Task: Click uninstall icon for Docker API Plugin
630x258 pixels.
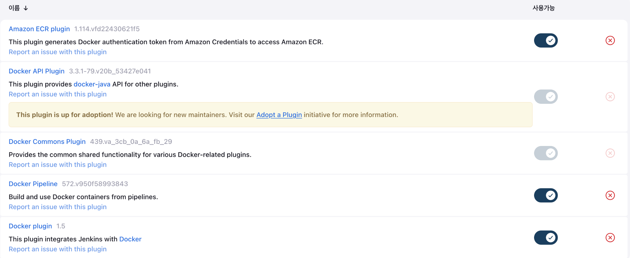Action: pyautogui.click(x=610, y=97)
